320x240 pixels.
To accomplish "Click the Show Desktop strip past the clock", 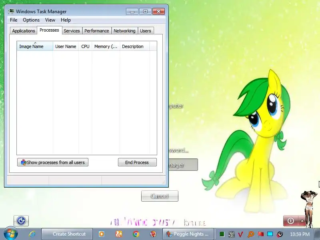I will (318, 234).
